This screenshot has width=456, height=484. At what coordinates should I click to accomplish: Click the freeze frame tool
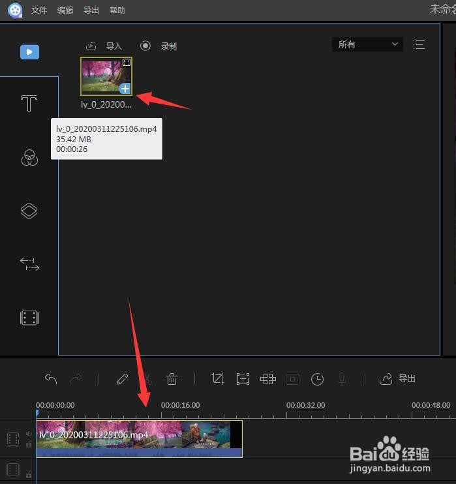pos(293,379)
